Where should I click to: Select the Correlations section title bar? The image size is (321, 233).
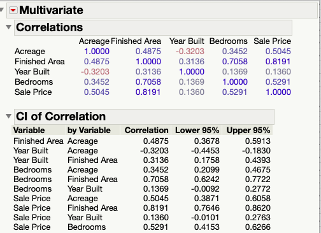(153, 27)
